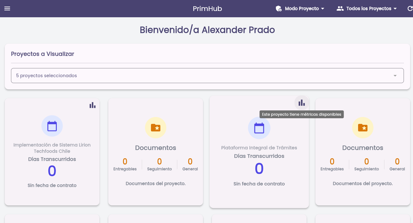
Task: Click the refresh icon in top bar
Action: click(410, 8)
